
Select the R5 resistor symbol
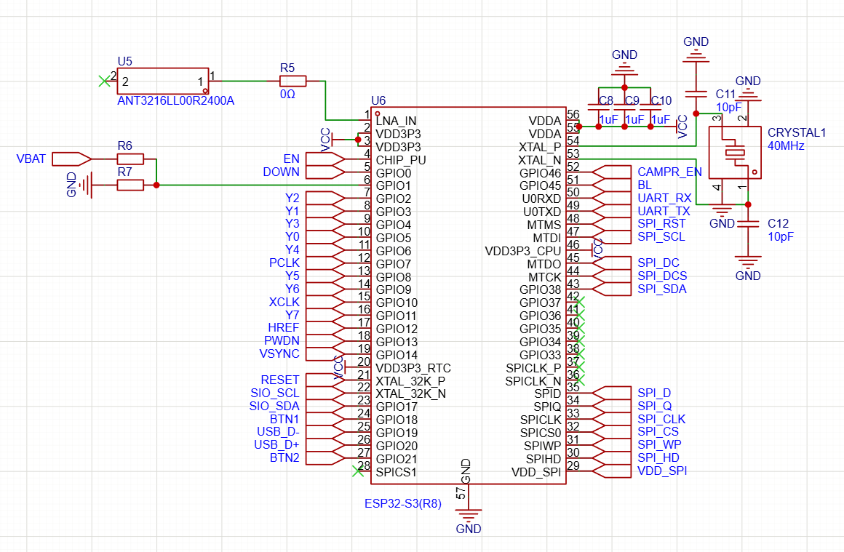[x=292, y=81]
